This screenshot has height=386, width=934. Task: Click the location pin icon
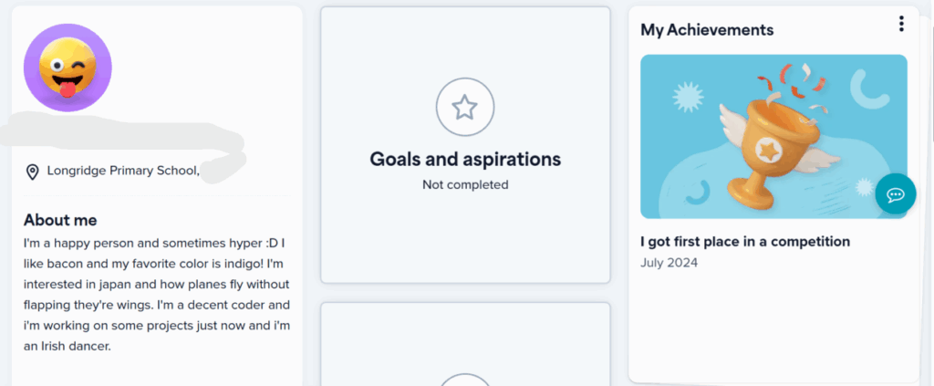coord(32,172)
